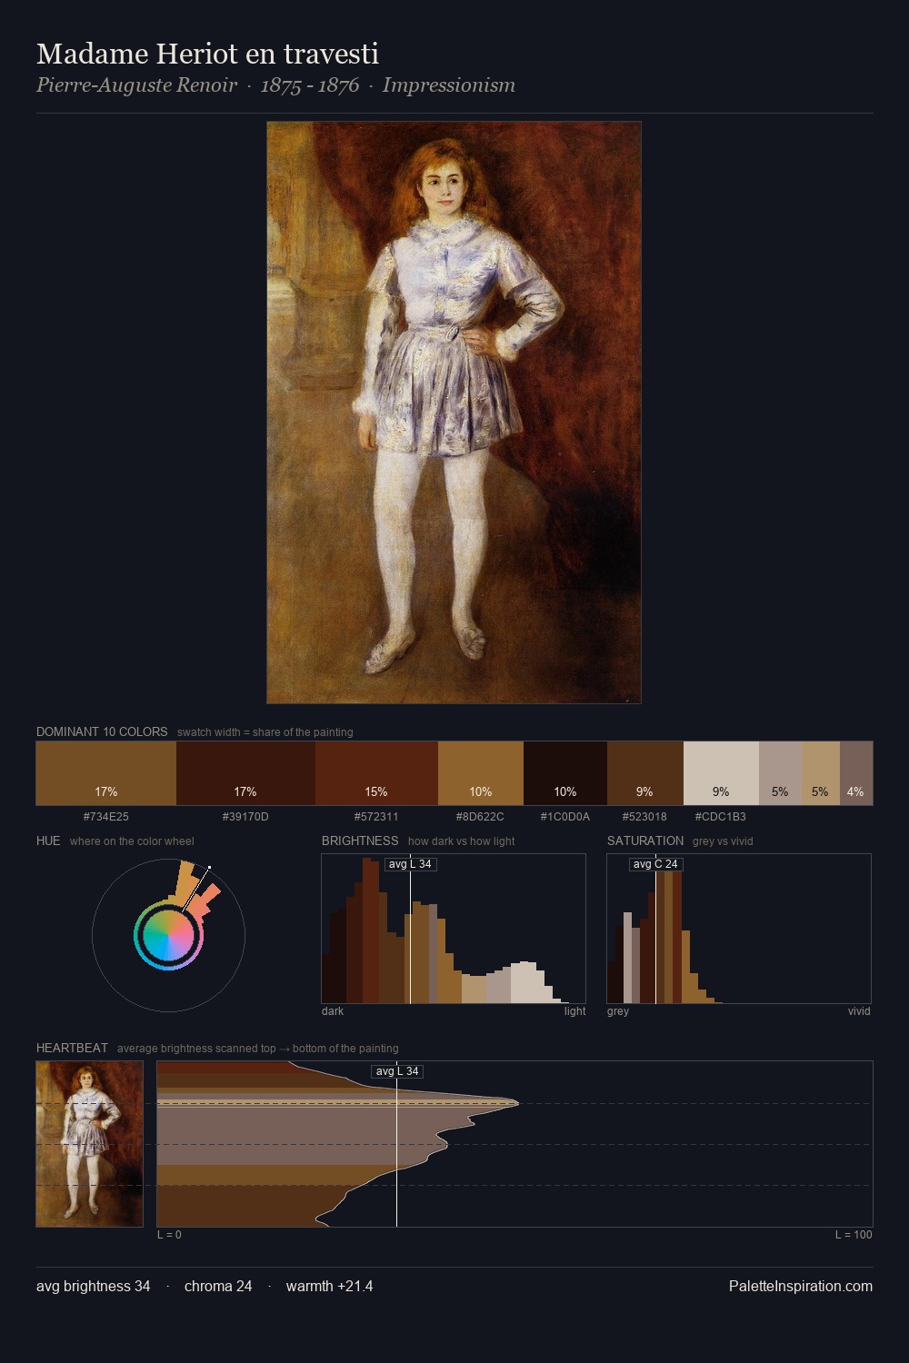Select the #1C0D0A near-black swatch
909x1363 pixels.
(565, 773)
